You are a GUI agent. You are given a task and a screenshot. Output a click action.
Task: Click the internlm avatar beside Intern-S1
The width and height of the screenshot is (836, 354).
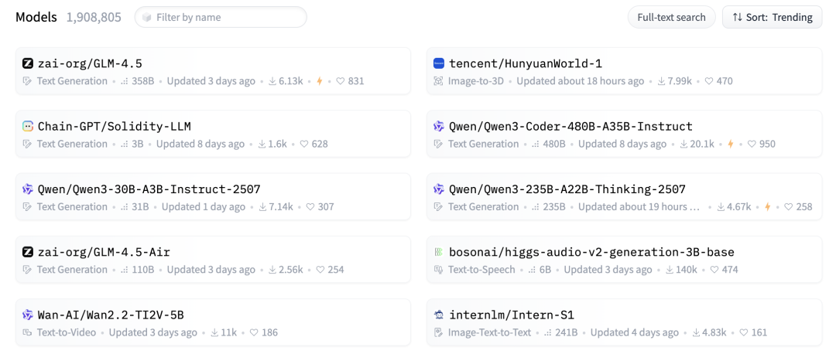(x=439, y=315)
